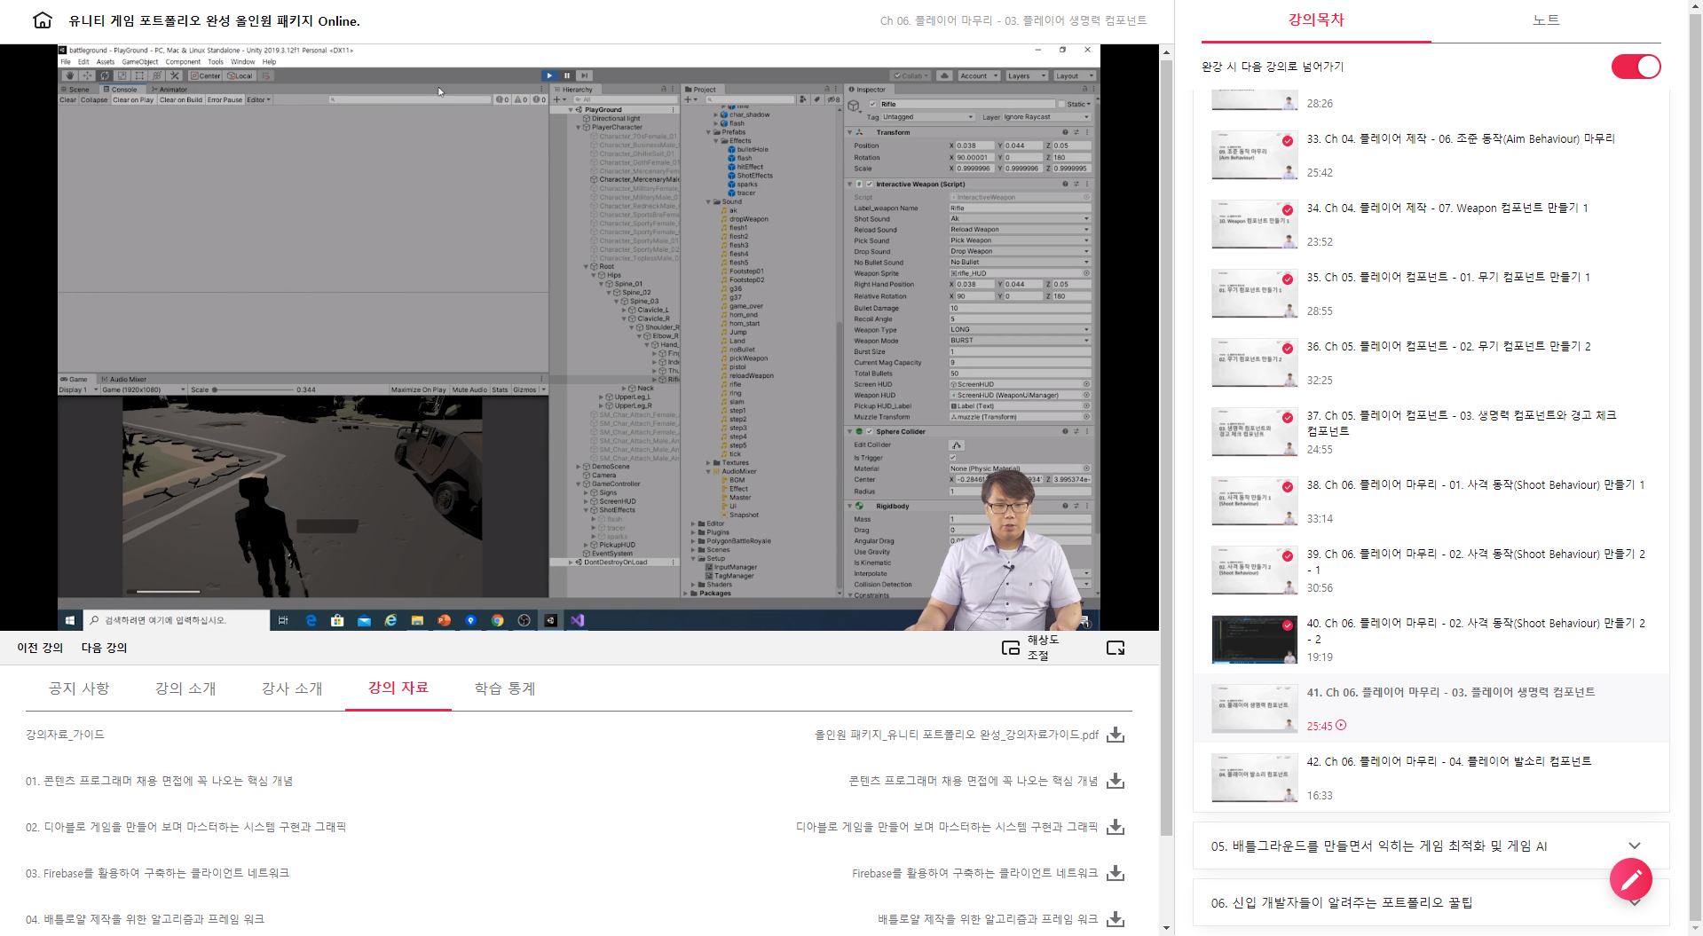
Task: Expand section 05 배틀그라운드 chevron
Action: [1634, 846]
